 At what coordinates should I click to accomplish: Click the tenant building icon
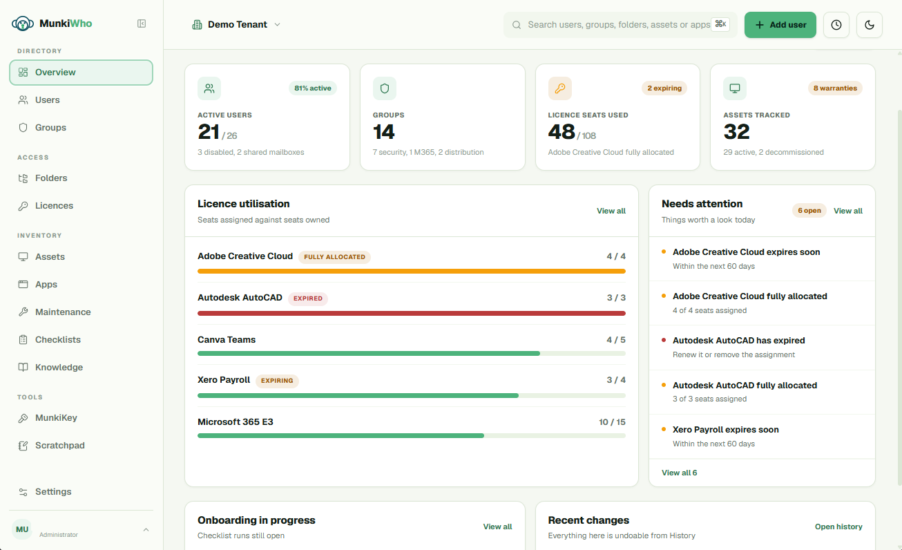pyautogui.click(x=197, y=24)
